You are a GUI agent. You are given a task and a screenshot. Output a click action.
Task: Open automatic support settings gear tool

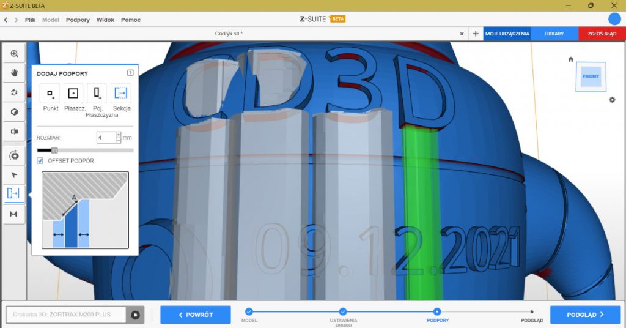15,155
